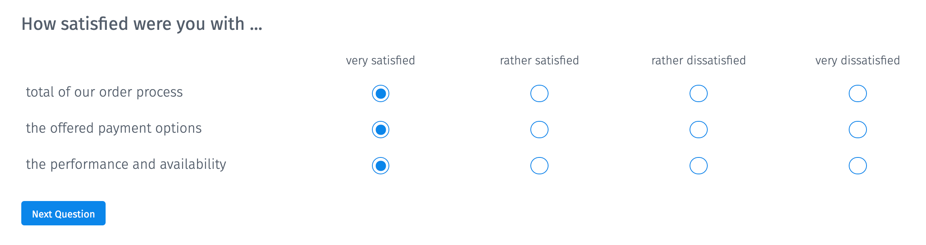The image size is (926, 245).
Task: Click the 'very satisfied' column header
Action: click(381, 60)
